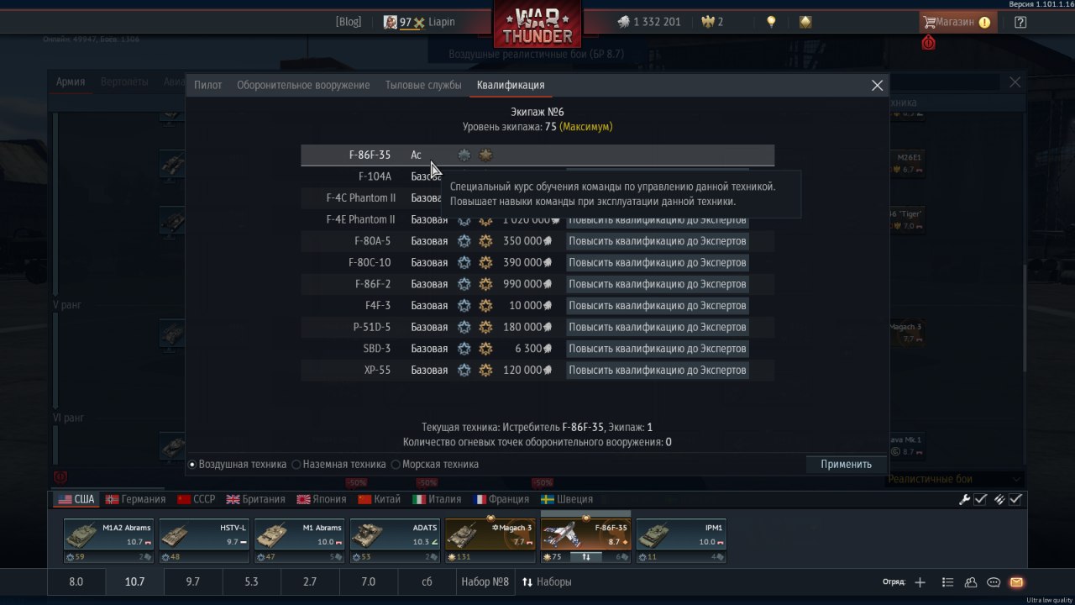Open the chat bubble icon
Viewport: 1075px width, 605px height.
coord(994,582)
